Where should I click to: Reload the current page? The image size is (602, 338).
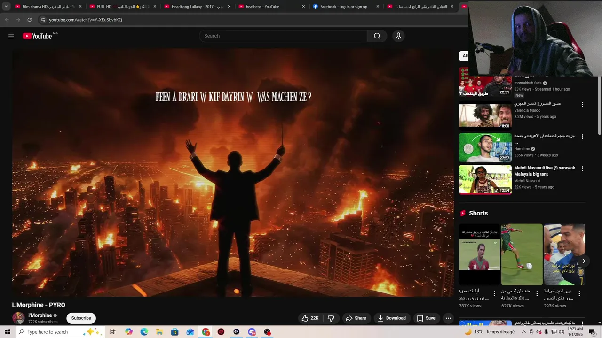click(x=29, y=20)
